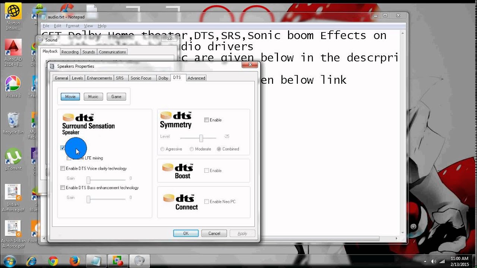Open the volume icon in system tray
The height and width of the screenshot is (268, 477).
(x=433, y=261)
